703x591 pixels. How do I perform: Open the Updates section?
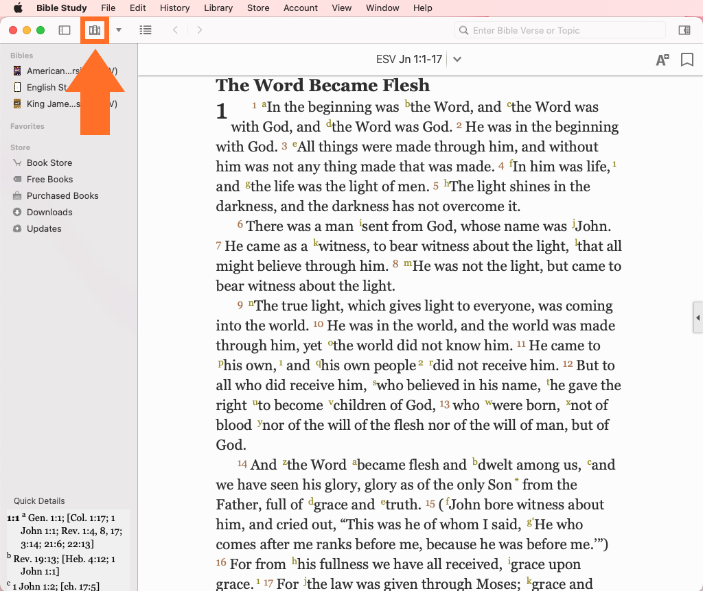coord(44,228)
